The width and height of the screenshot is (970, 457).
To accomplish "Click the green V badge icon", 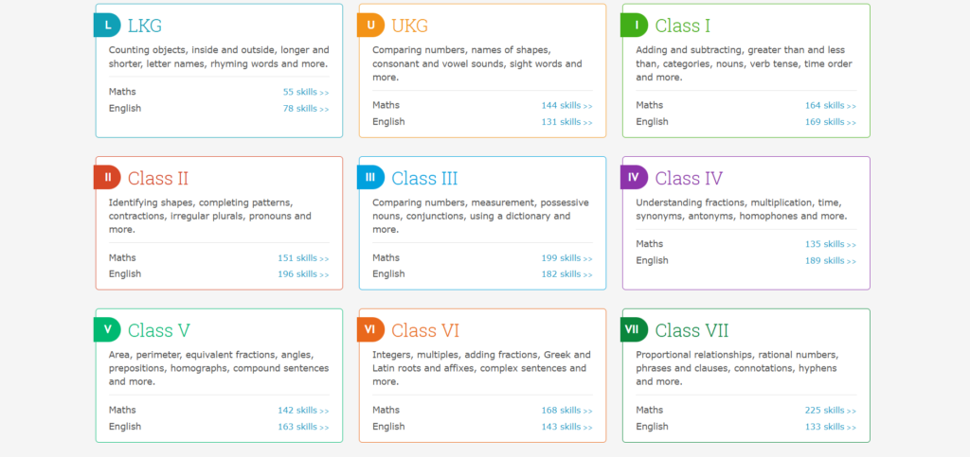I will tap(108, 329).
